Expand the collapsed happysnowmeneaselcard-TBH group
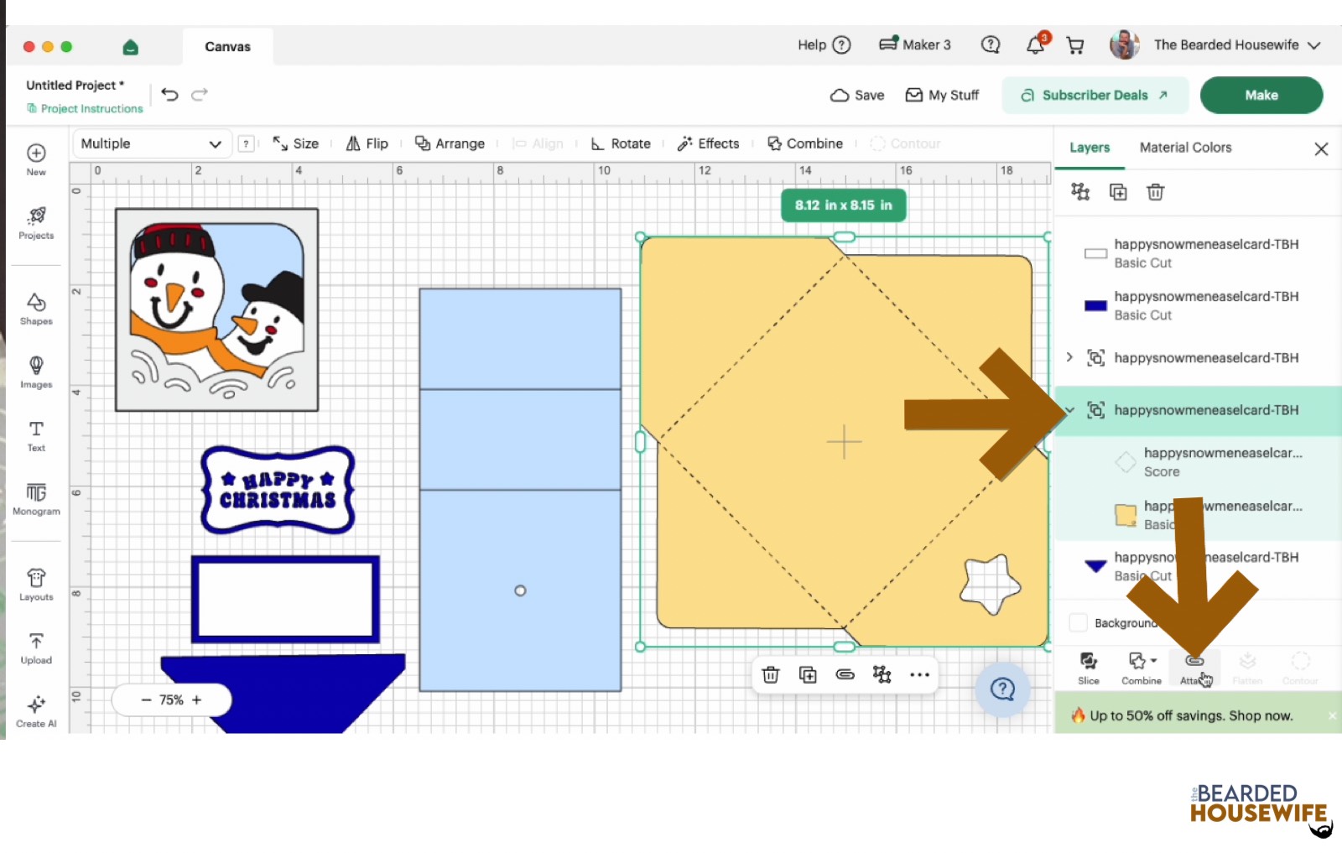The image size is (1342, 853). click(x=1069, y=357)
